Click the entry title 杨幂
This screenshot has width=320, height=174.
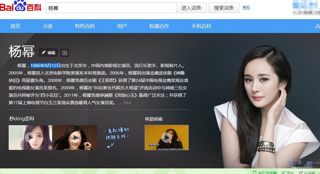22,52
